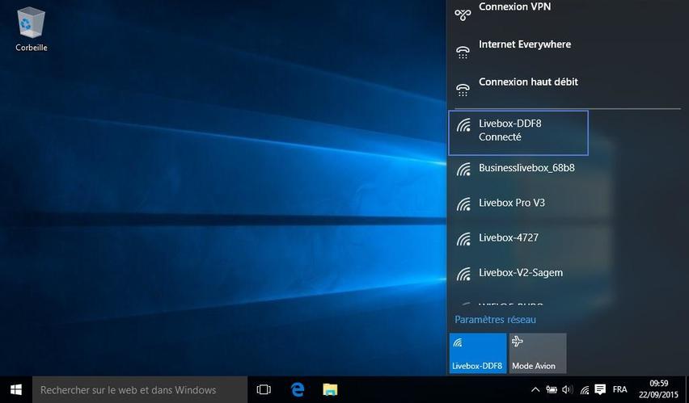Open the FRA language input indicator
The width and height of the screenshot is (689, 403).
click(620, 389)
